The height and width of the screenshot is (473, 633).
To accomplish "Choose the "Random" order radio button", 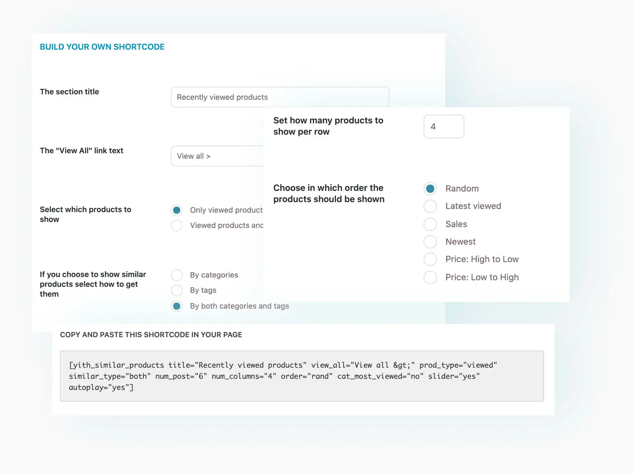I will [430, 189].
